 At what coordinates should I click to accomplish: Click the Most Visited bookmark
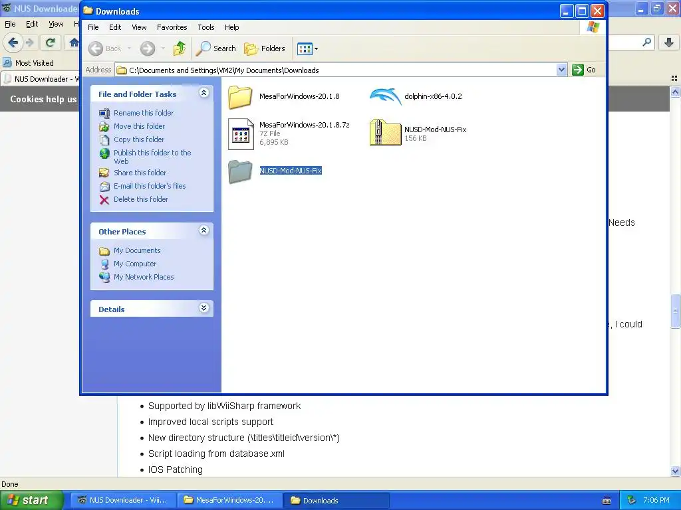coord(28,63)
